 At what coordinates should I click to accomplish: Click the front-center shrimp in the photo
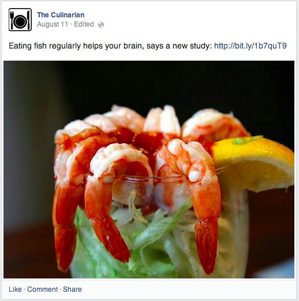click(114, 192)
